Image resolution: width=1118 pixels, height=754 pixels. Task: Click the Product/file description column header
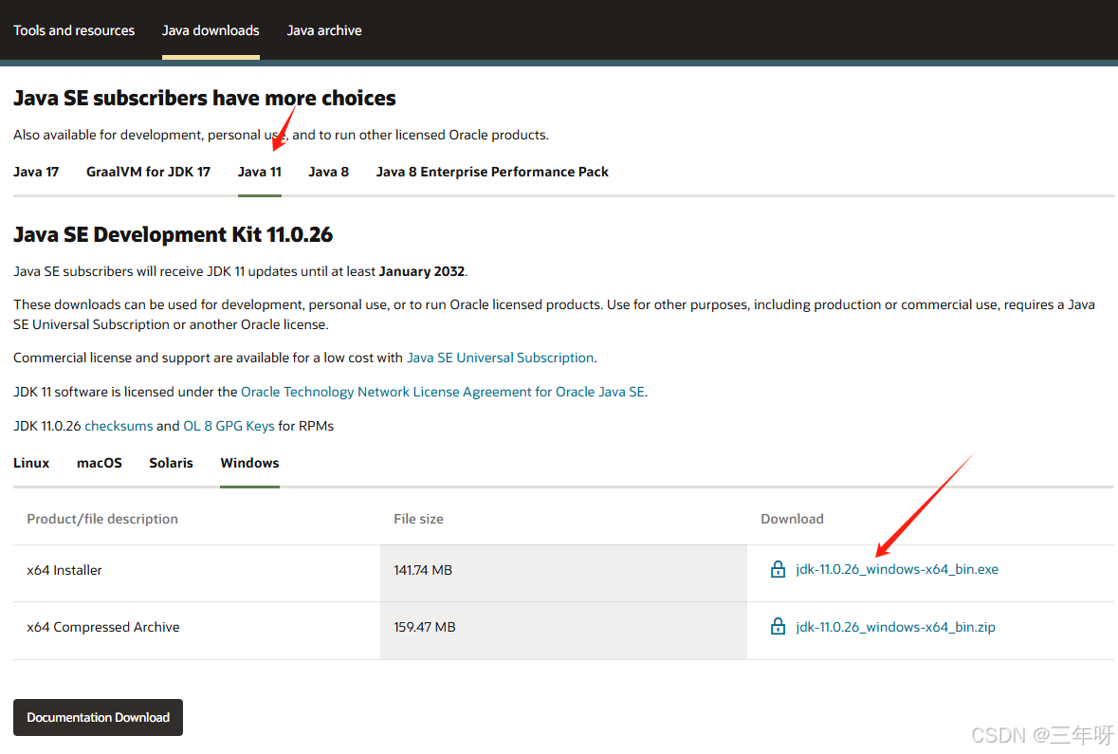coord(102,519)
